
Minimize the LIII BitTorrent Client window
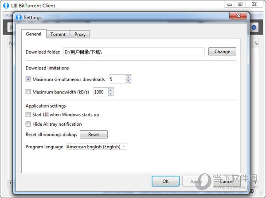click(230, 4)
